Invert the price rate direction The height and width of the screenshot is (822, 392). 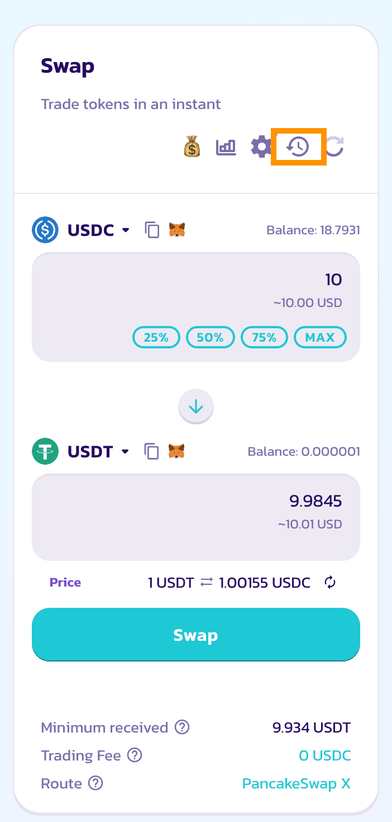[x=330, y=583]
